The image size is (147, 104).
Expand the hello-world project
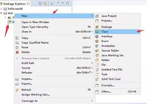click(x=1, y=9)
